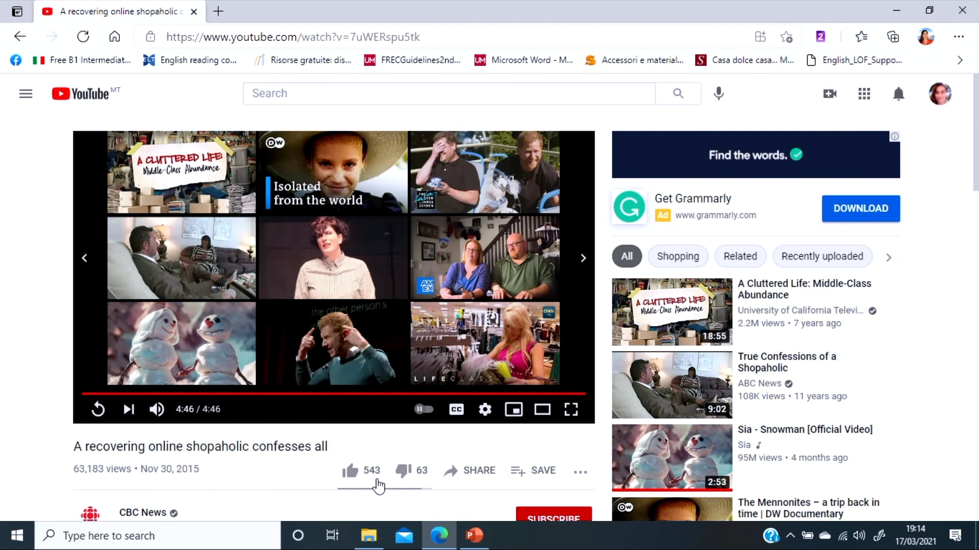Image resolution: width=979 pixels, height=550 pixels.
Task: Open the three-dot more actions menu
Action: (x=580, y=472)
